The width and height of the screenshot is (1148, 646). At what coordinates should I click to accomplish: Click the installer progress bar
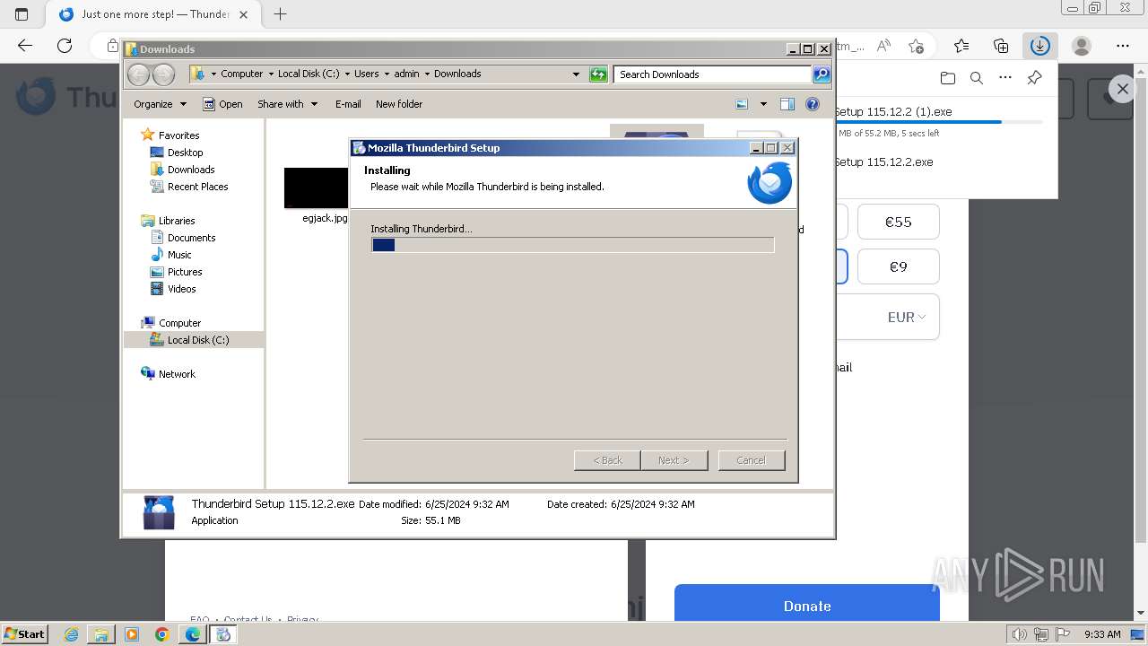(572, 245)
